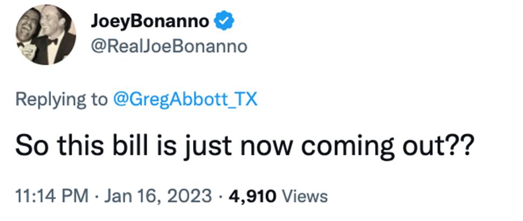Viewport: 523px width, 221px height.
Task: Click the "Replying to" label
Action: (x=61, y=99)
